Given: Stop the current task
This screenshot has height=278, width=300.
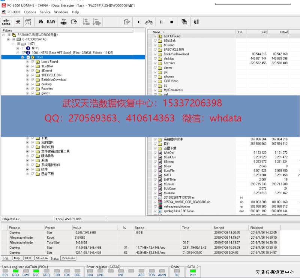Looking at the screenshot, I should [x=172, y=22].
